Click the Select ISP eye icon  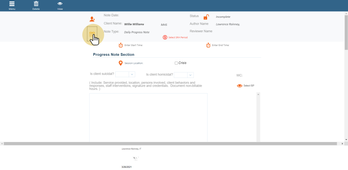[239, 86]
